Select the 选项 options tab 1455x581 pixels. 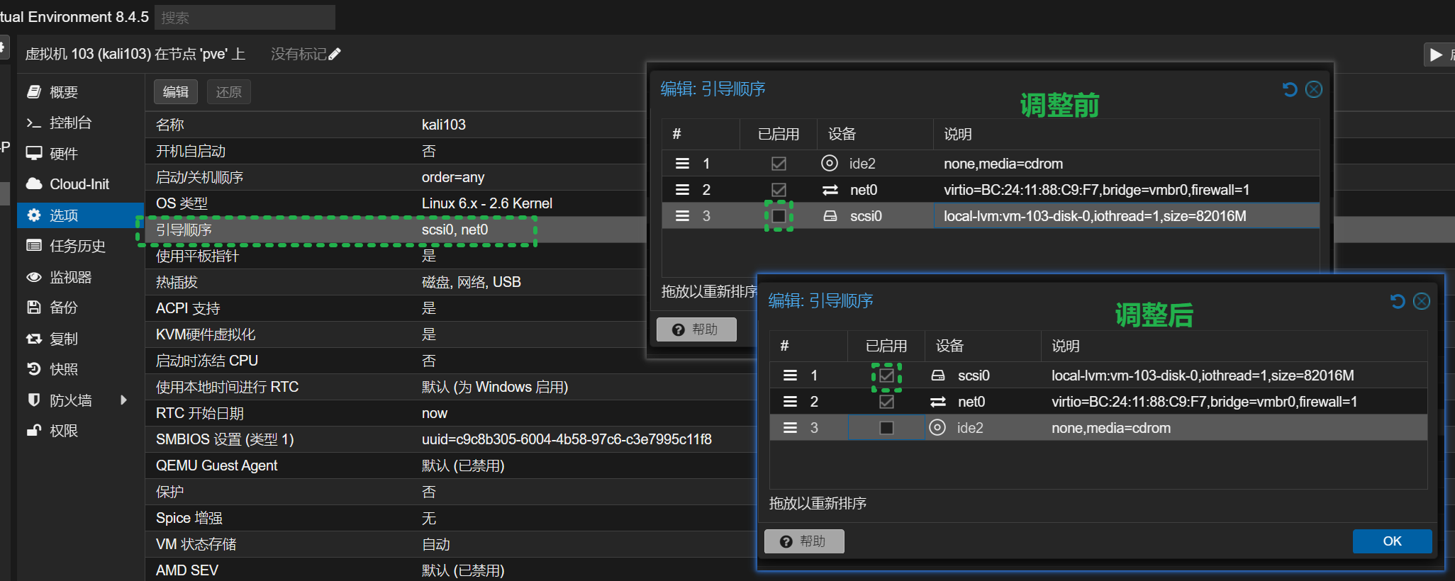[79, 215]
